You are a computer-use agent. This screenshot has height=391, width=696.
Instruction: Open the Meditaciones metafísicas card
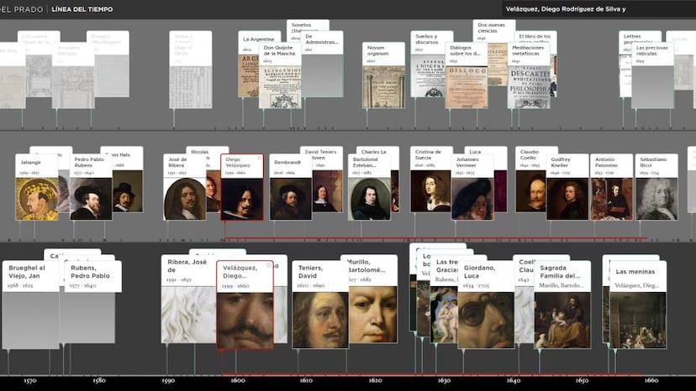click(530, 77)
